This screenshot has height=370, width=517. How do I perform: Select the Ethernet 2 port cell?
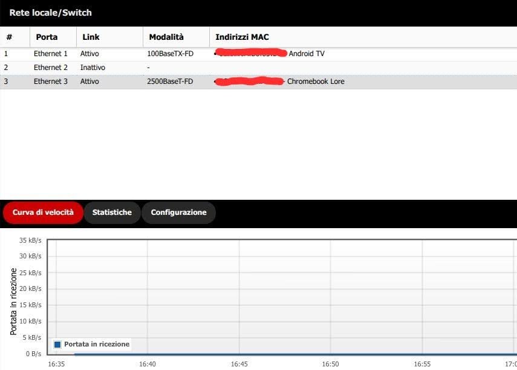pyautogui.click(x=50, y=68)
